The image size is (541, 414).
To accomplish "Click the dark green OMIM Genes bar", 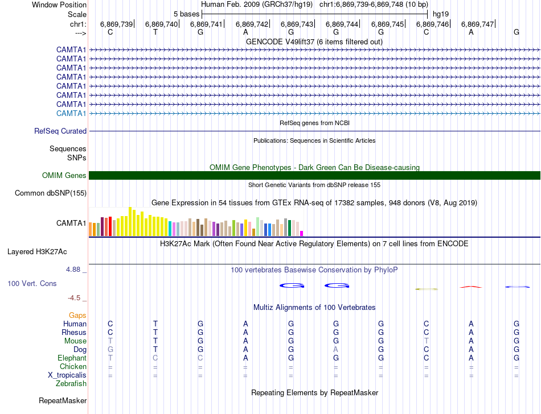I will (314, 176).
